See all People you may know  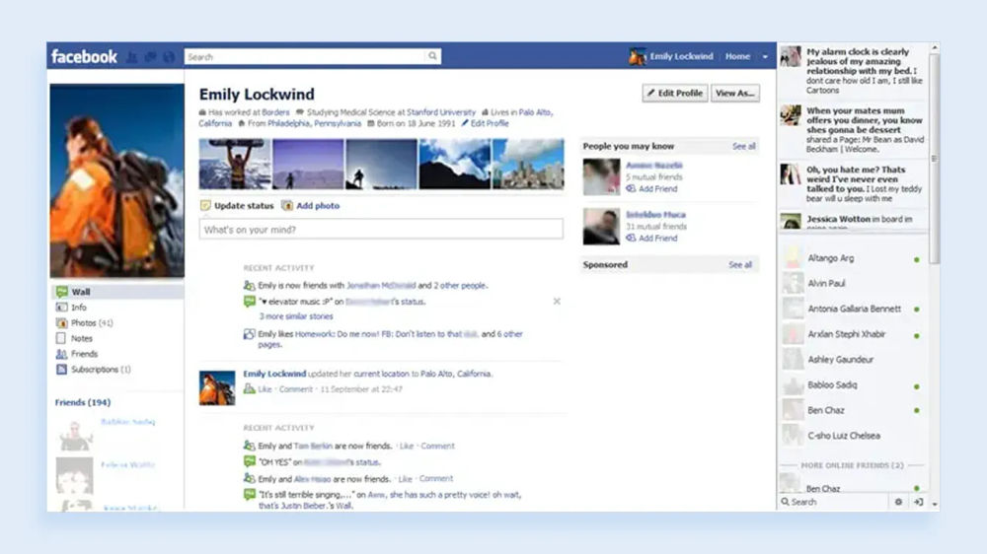[x=743, y=147]
